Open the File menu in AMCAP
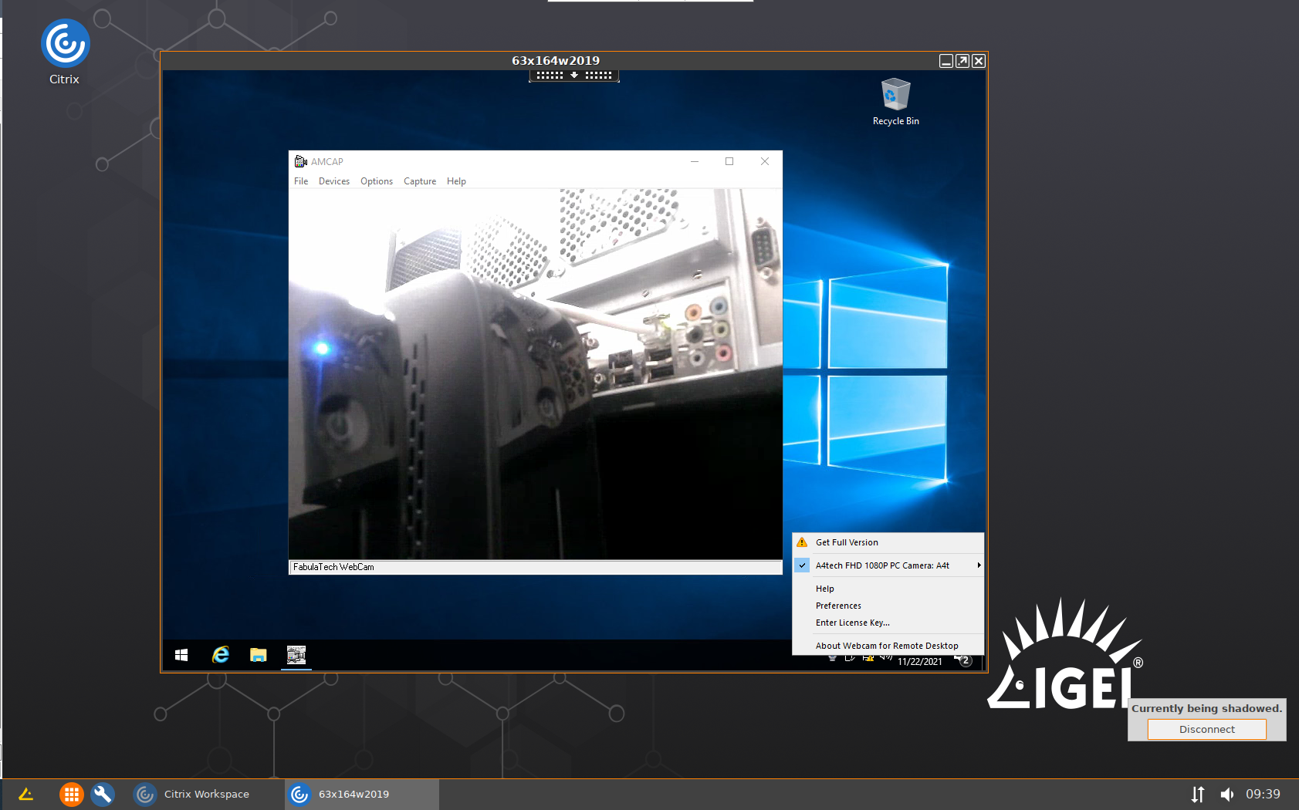This screenshot has width=1299, height=810. (301, 181)
